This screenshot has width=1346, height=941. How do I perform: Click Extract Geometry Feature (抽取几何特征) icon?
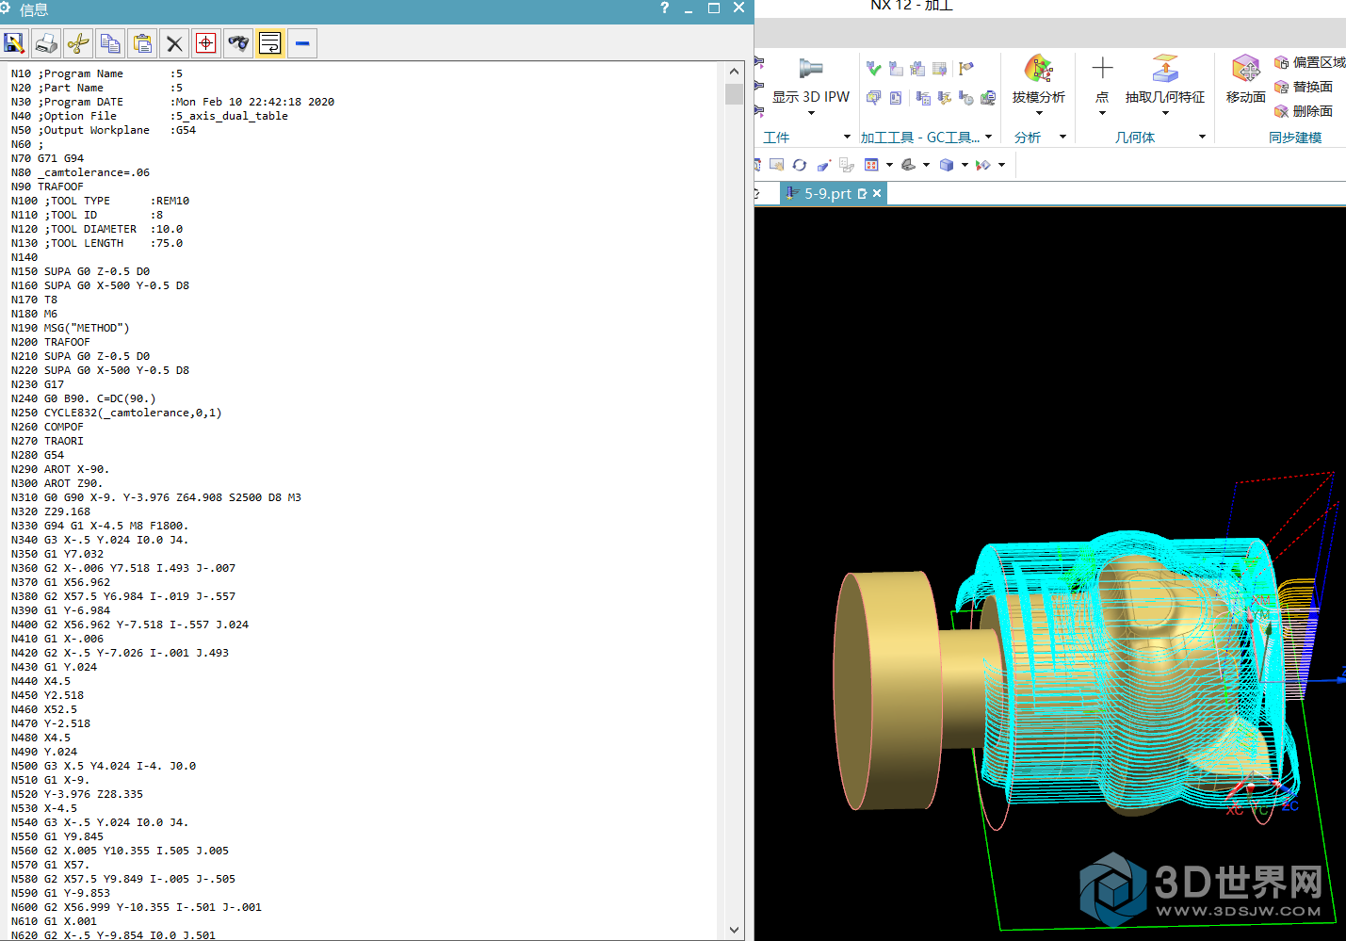tap(1165, 69)
